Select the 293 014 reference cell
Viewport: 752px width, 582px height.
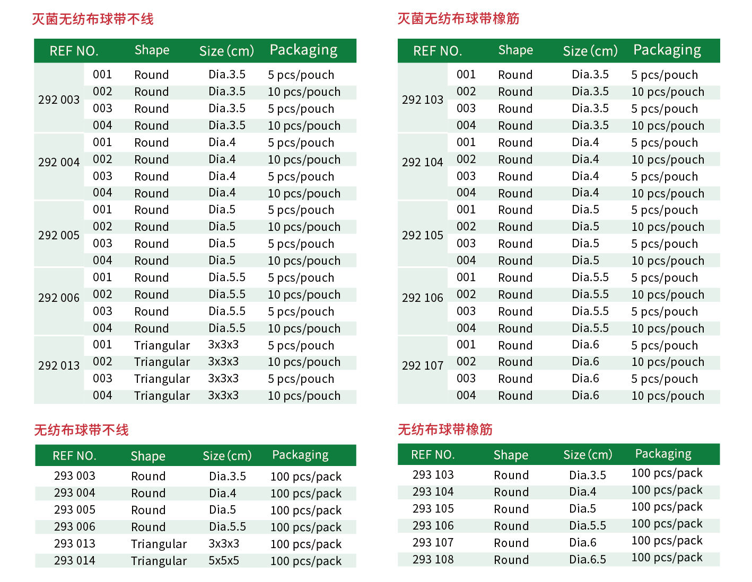pyautogui.click(x=75, y=561)
